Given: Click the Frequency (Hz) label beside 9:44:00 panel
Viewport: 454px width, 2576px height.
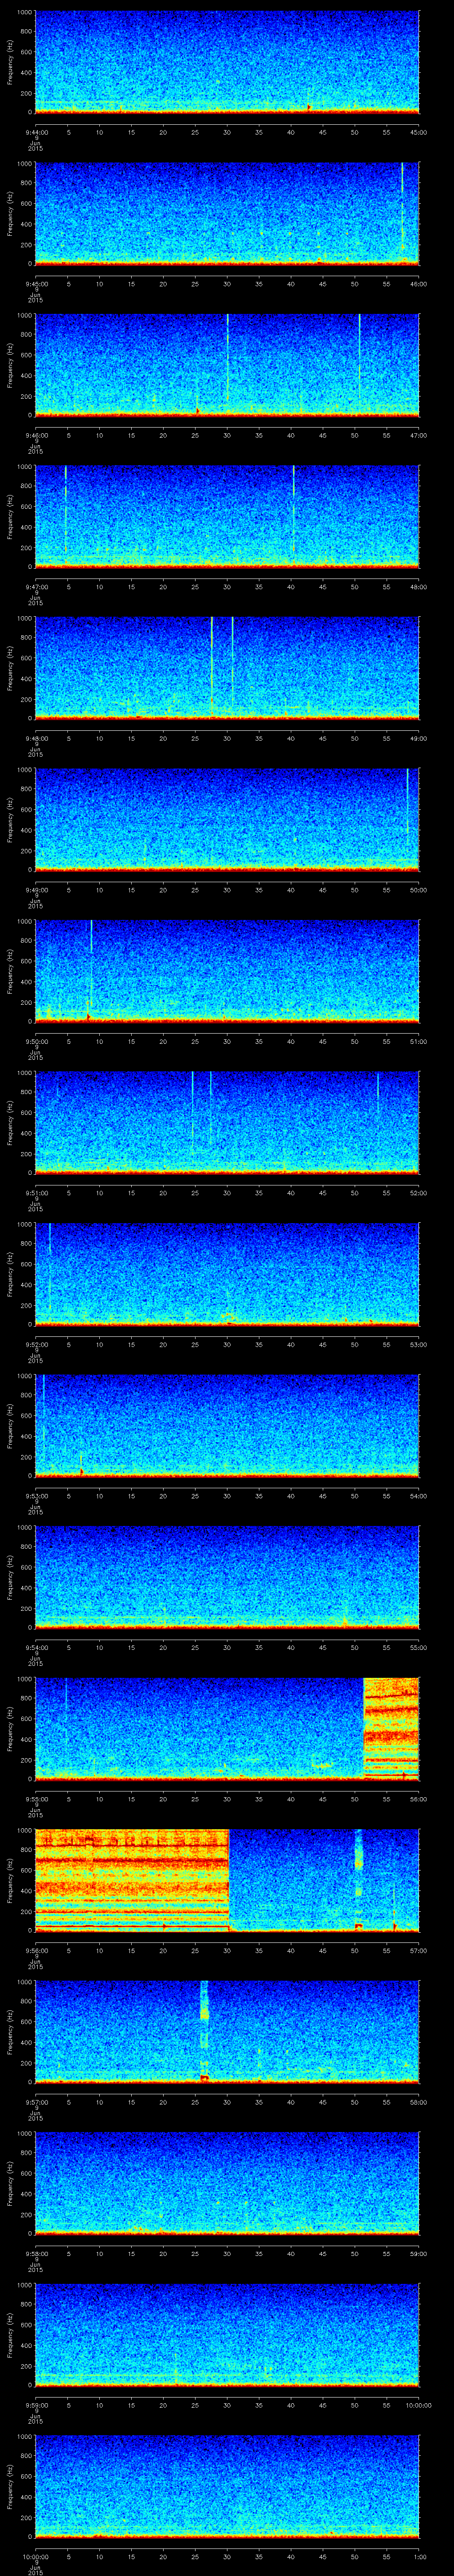Looking at the screenshot, I should [x=10, y=62].
